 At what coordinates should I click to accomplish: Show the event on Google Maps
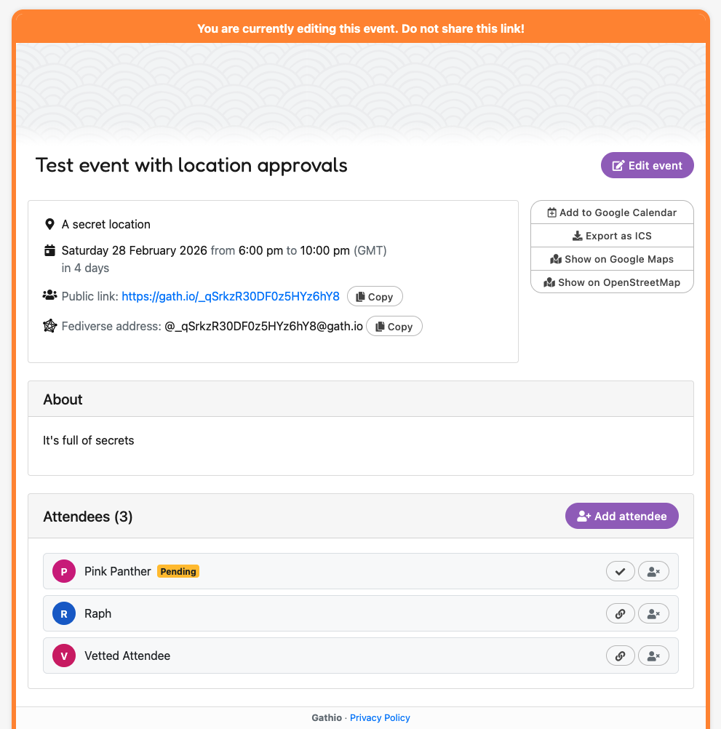612,259
